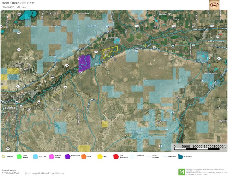Click the Bent Otero 362 East title
Image resolution: width=228 pixels, height=176 pixels.
point(18,3)
